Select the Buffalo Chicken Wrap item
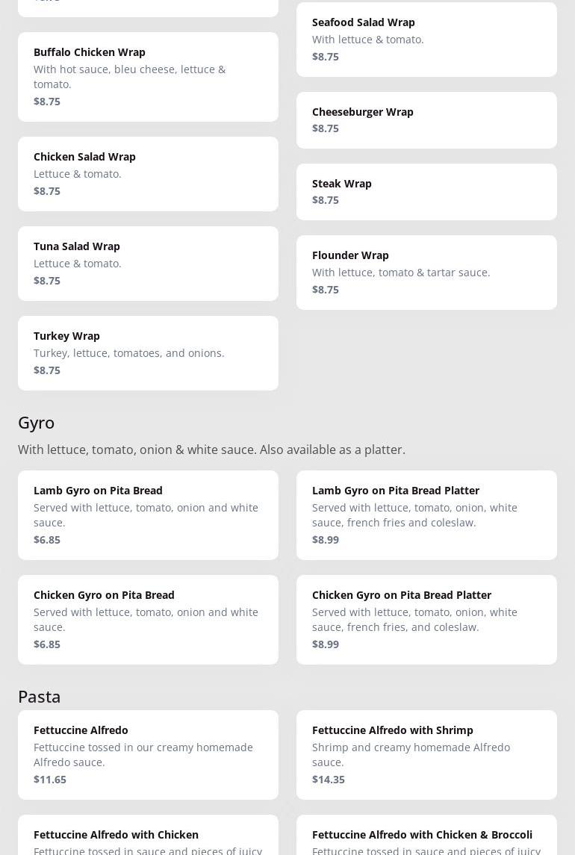The width and height of the screenshot is (575, 855). [148, 76]
